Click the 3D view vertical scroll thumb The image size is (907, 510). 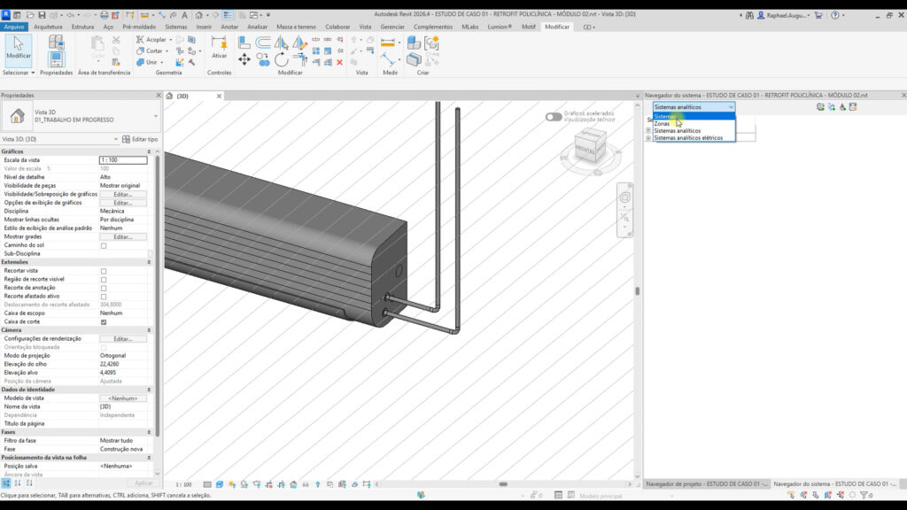(x=638, y=291)
